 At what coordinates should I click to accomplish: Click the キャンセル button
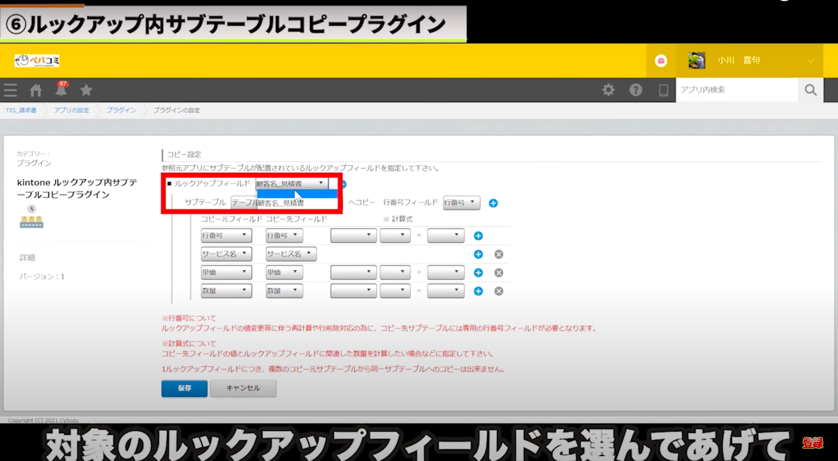(243, 388)
